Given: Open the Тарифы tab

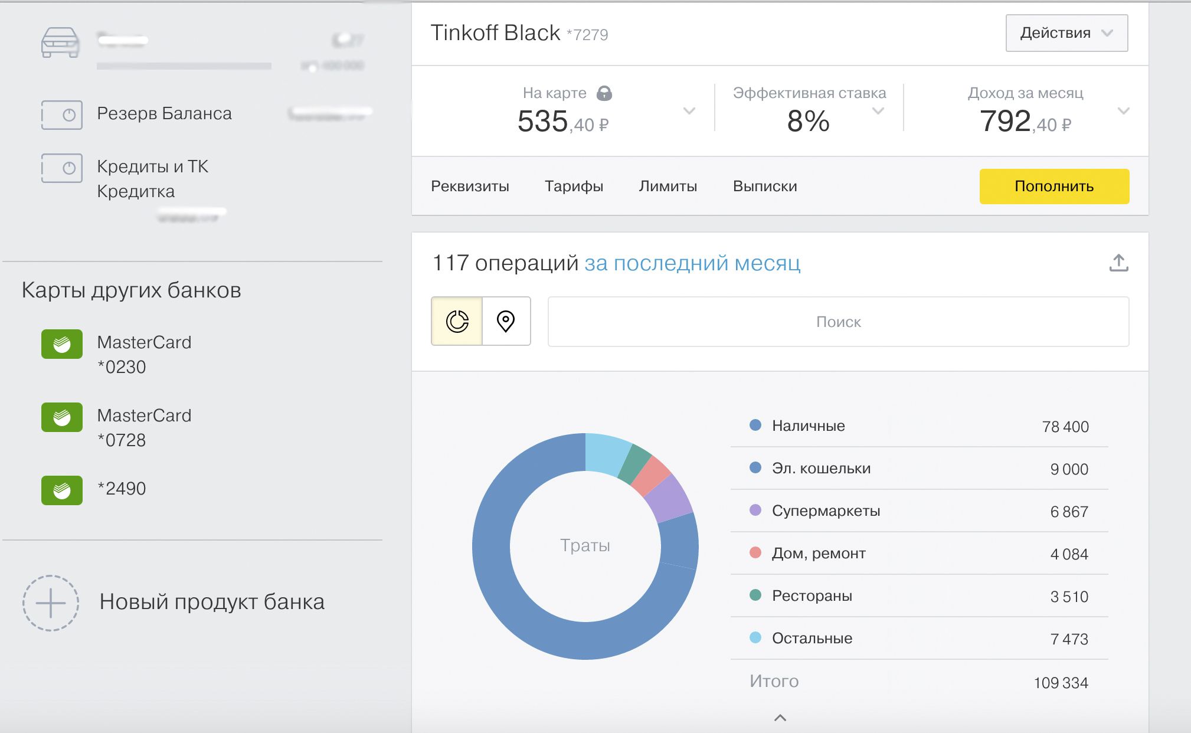Looking at the screenshot, I should pos(574,186).
